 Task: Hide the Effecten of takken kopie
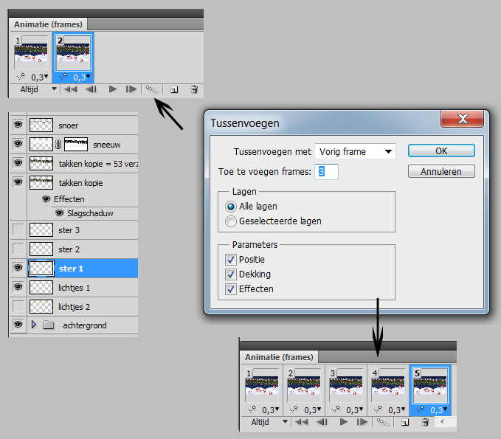tap(46, 199)
